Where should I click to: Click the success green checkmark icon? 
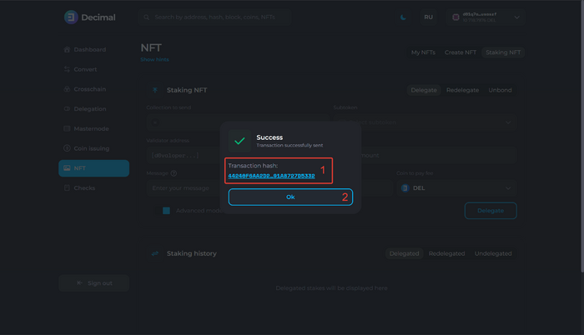point(239,141)
